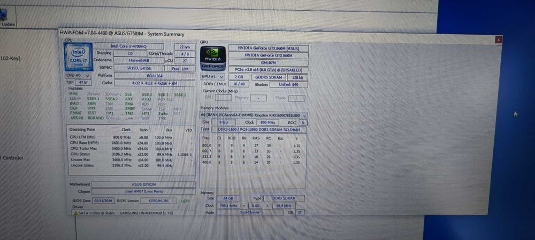Select the CPU Base (HFM) row
535x240 pixels.
(x=131, y=143)
